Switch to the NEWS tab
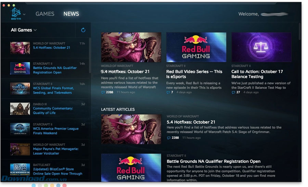Screen dimensions: 308x187 tap(71, 14)
